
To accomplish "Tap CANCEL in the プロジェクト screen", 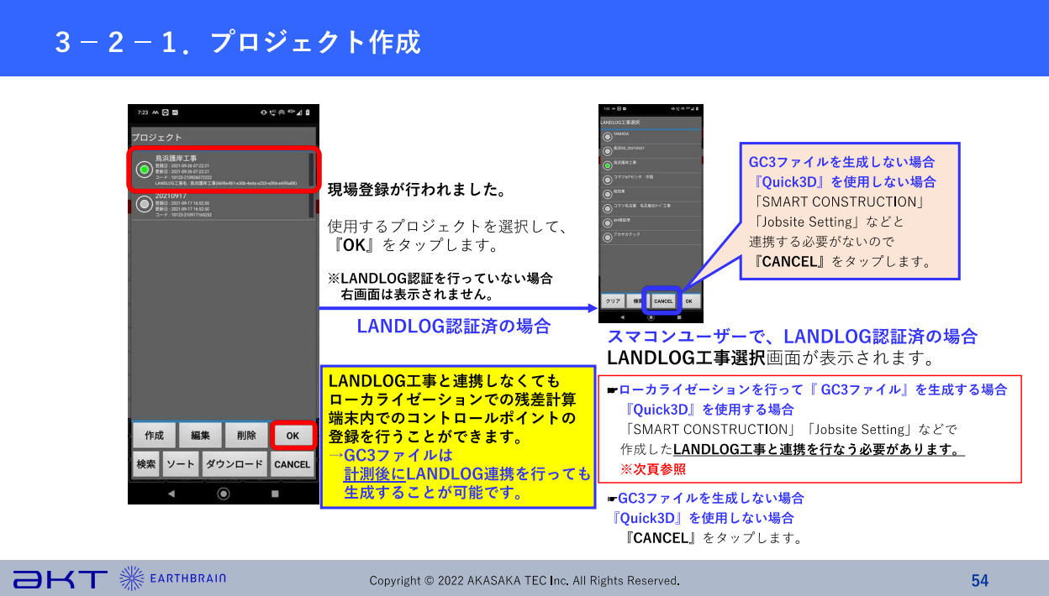I will point(293,464).
